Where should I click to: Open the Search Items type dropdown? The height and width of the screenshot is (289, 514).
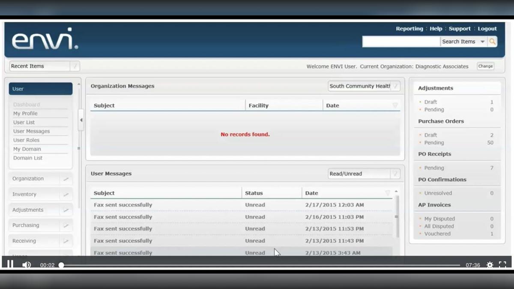click(482, 42)
